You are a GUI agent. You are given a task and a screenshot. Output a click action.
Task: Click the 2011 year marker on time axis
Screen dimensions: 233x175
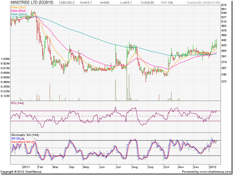tap(26, 167)
